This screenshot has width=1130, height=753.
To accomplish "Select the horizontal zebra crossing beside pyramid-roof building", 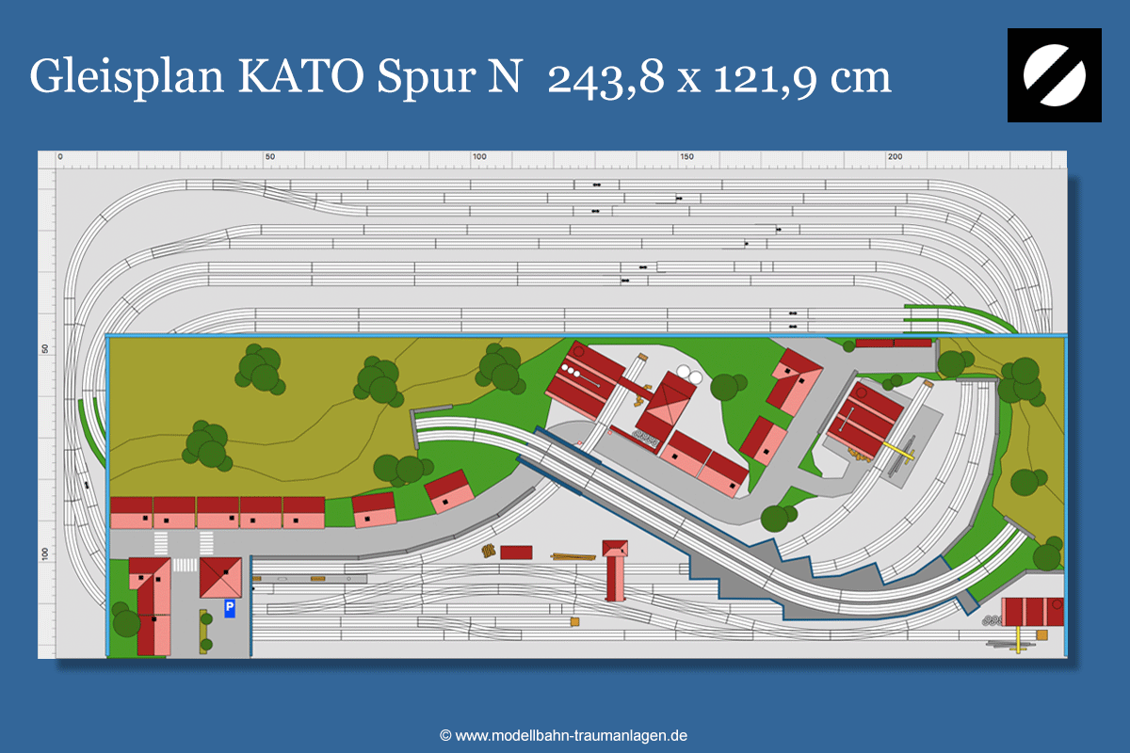I will [x=185, y=565].
